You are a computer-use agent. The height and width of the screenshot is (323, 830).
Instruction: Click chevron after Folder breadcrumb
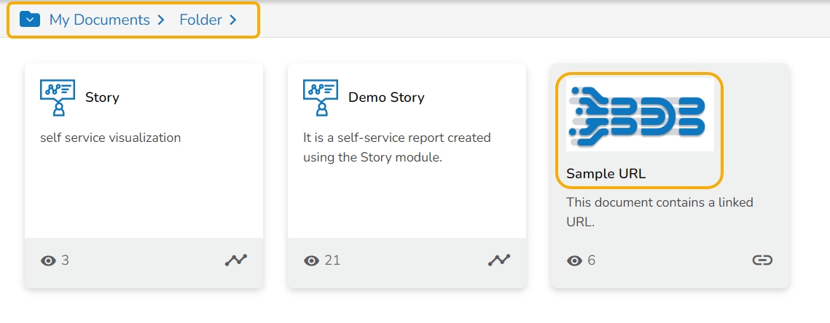point(233,20)
